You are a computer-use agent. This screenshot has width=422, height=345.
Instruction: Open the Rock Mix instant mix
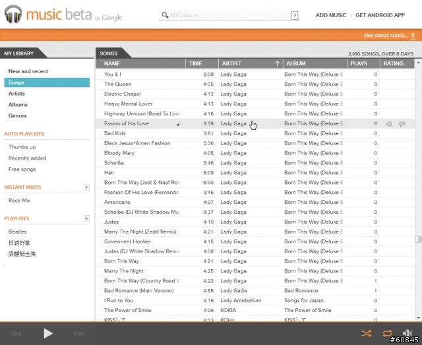tap(19, 201)
